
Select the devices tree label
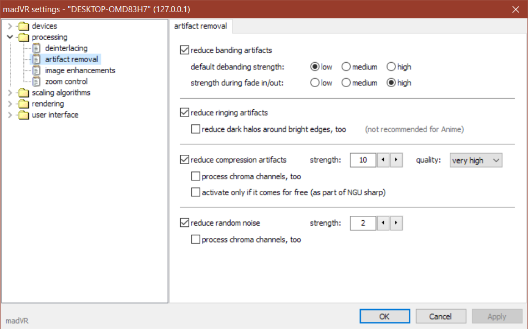[x=44, y=26]
